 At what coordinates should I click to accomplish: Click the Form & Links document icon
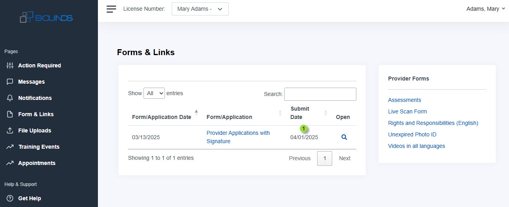coord(10,114)
